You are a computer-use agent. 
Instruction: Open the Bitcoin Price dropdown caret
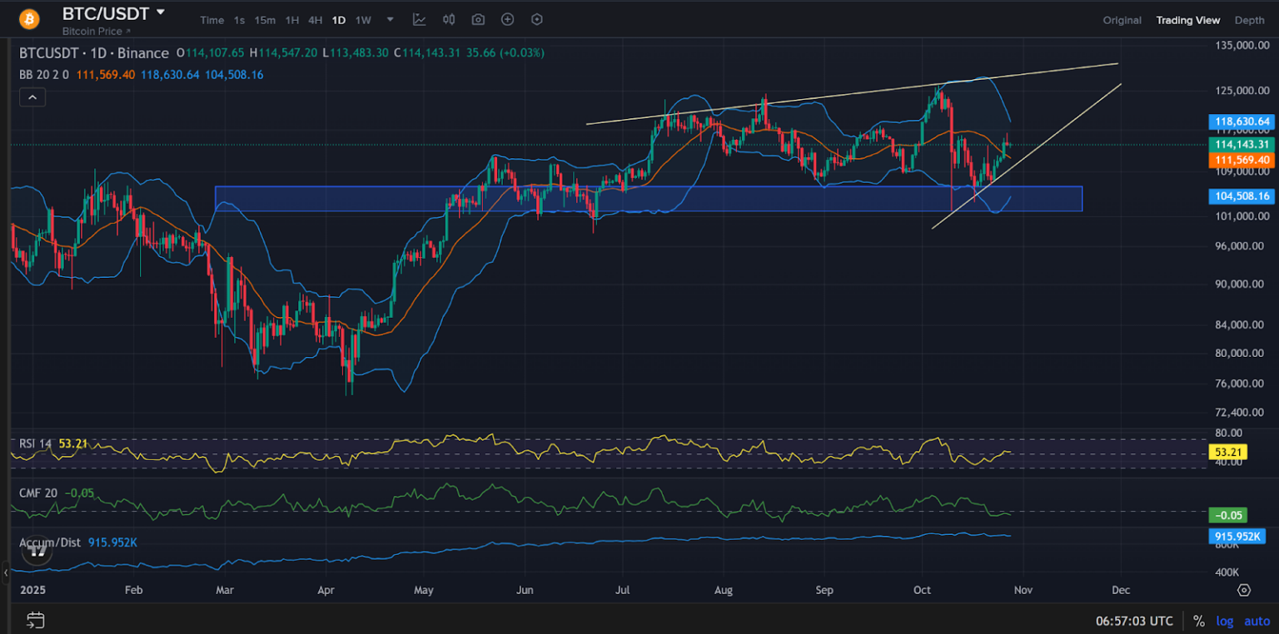(130, 31)
